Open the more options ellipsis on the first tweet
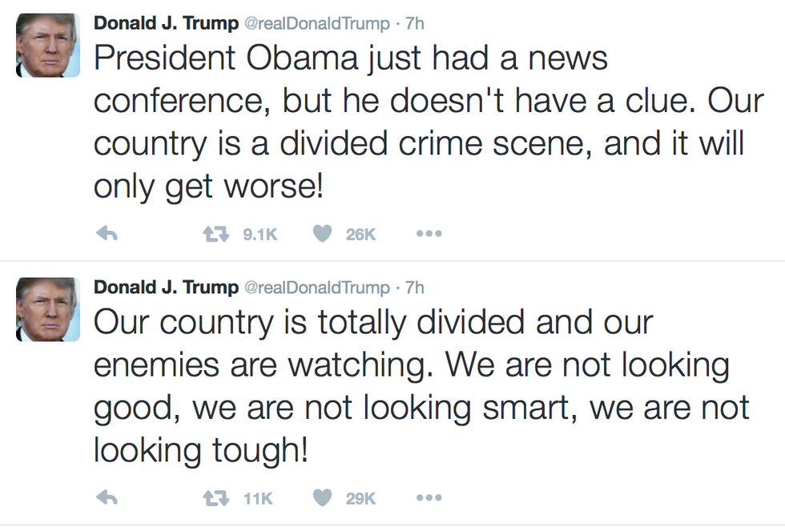This screenshot has width=785, height=527. tap(429, 233)
